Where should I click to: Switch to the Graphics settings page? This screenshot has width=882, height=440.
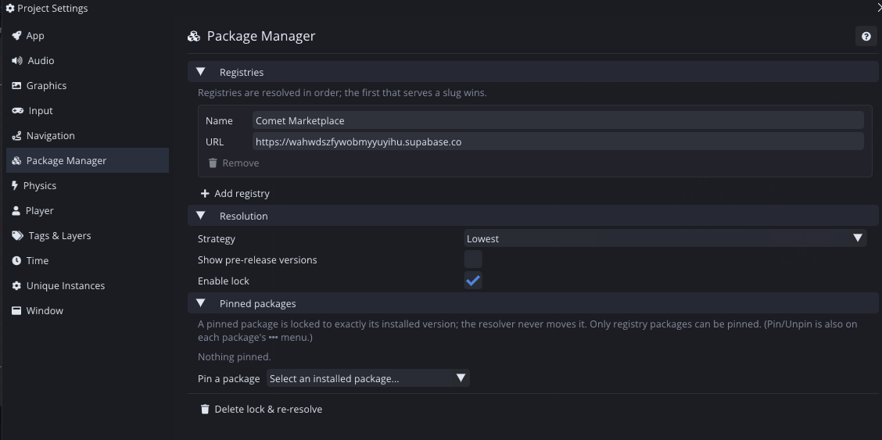[88, 85]
